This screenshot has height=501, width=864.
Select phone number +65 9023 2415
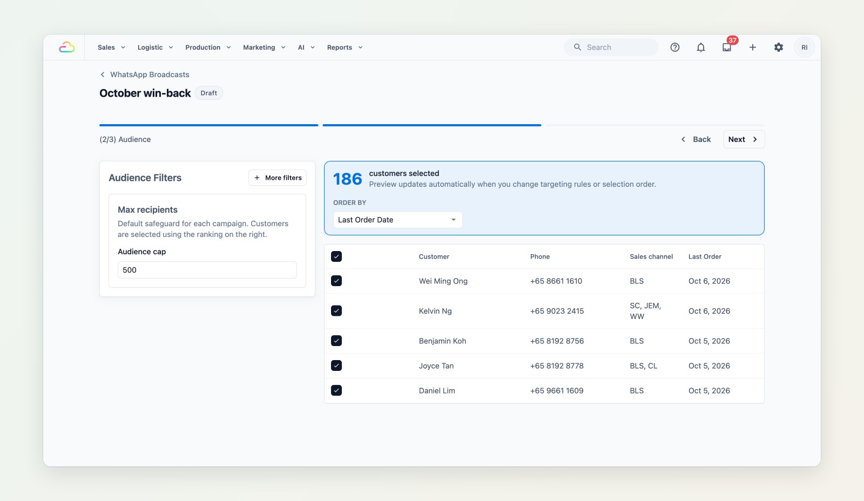pyautogui.click(x=557, y=311)
